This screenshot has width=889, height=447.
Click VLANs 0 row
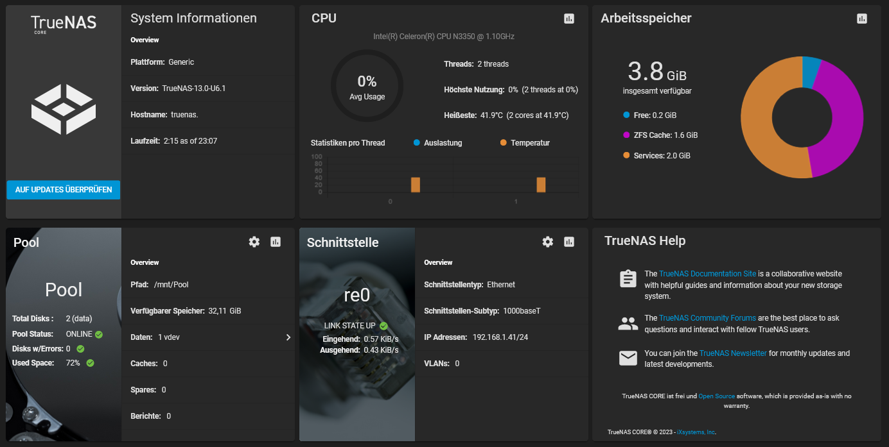coord(501,364)
